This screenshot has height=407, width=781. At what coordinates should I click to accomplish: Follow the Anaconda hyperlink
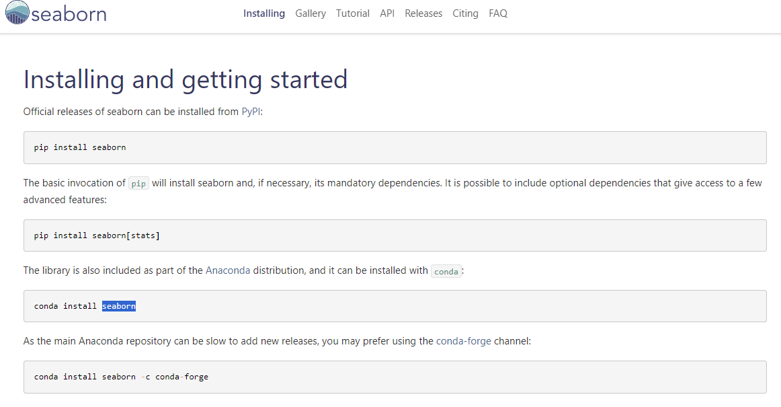(228, 270)
